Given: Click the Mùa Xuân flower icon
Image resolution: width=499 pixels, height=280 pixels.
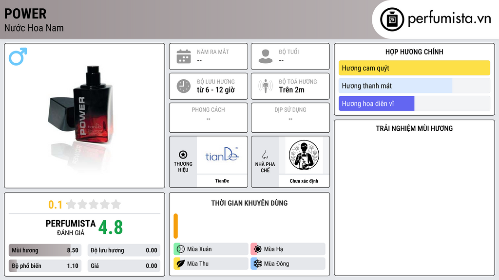Looking at the screenshot, I should coord(180,249).
